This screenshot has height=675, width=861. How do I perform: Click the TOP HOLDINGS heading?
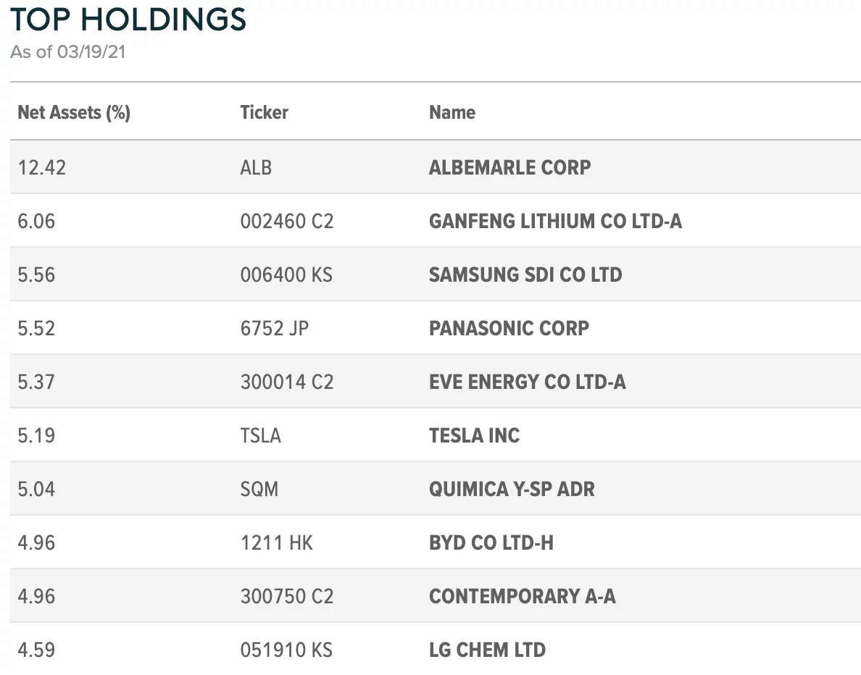coord(128,20)
